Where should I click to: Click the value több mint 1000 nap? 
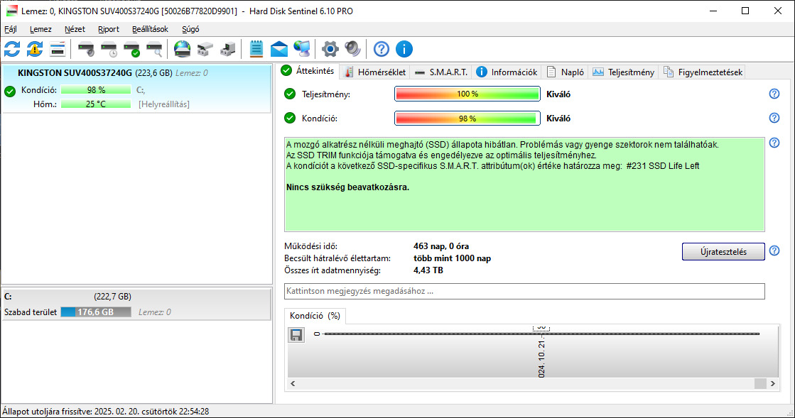click(453, 258)
